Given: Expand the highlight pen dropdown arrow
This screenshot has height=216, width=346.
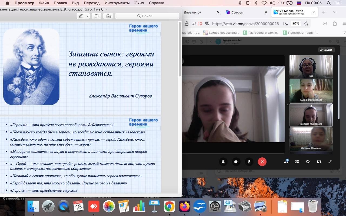Looking at the screenshot, I should 87,16.
